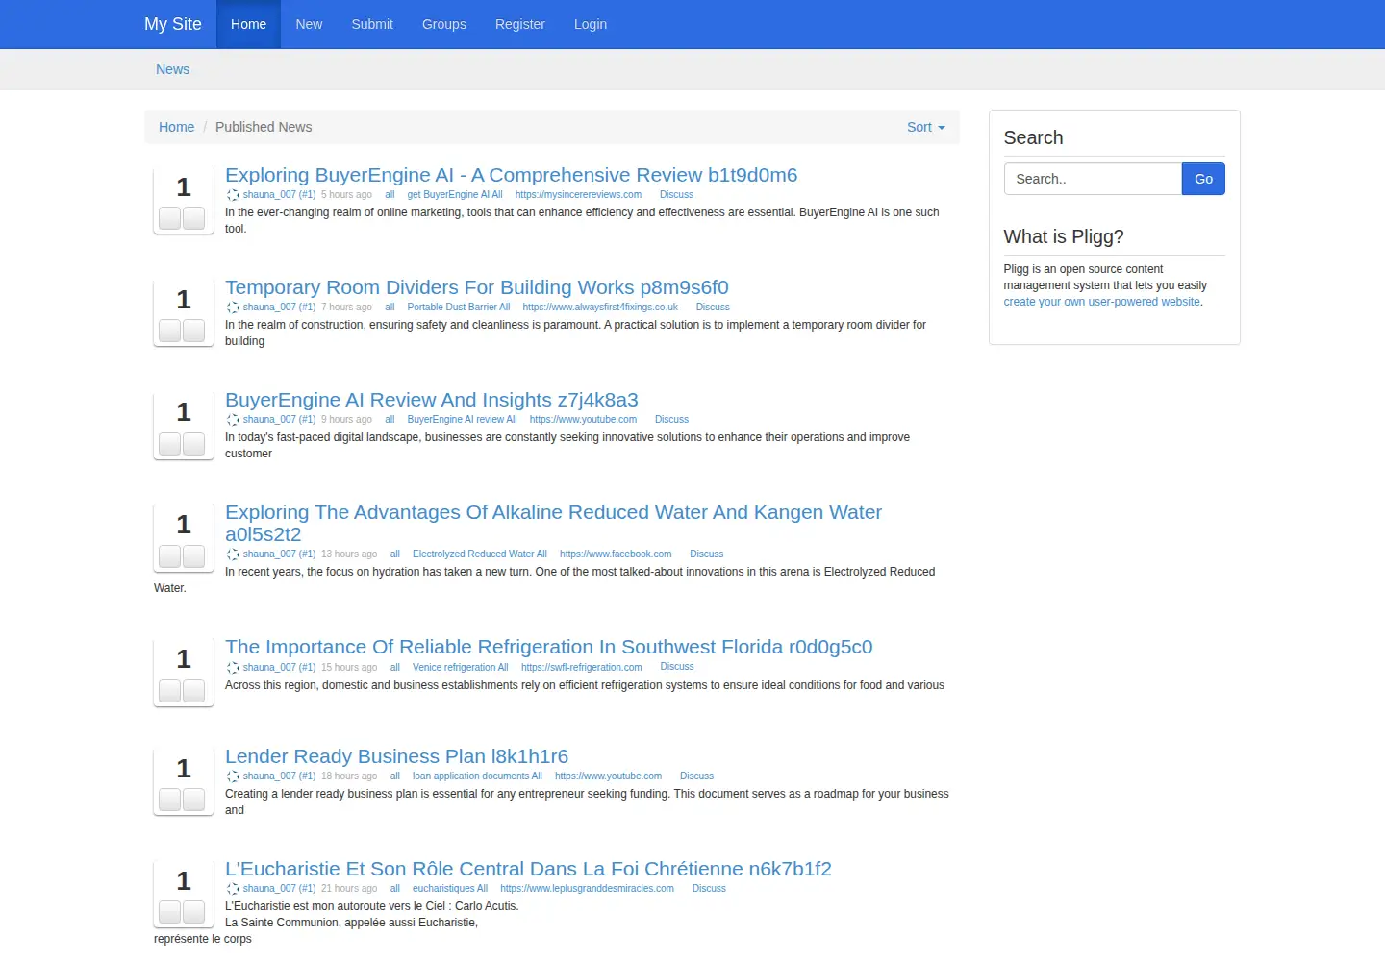Open the mysincerereviews.com source link
Viewport: 1385px width, 961px height.
[x=578, y=195]
